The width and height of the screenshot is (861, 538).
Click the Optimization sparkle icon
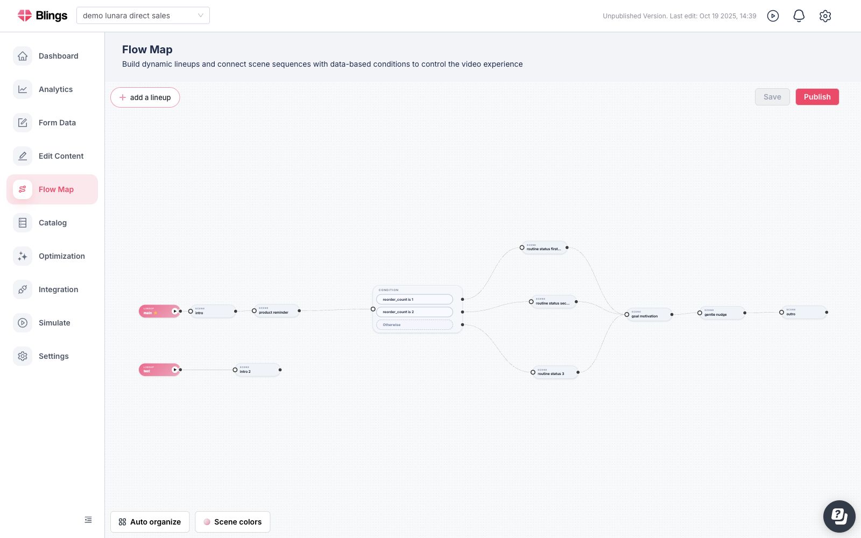click(23, 256)
